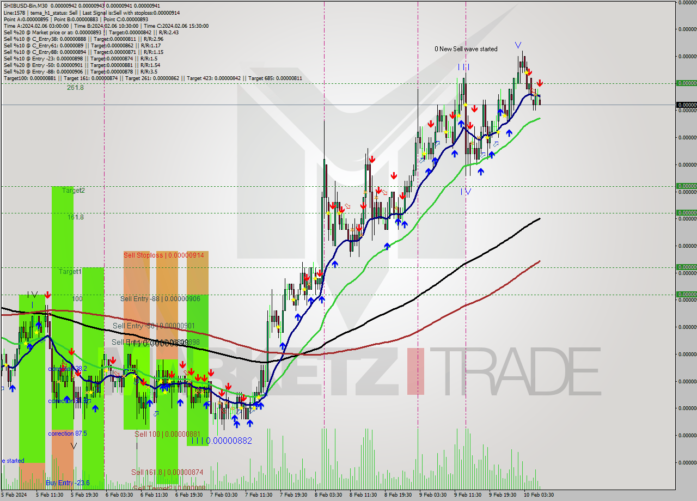Click the 'Sell Entry -88 | 0.00000906' label
The width and height of the screenshot is (697, 501).
(x=160, y=298)
